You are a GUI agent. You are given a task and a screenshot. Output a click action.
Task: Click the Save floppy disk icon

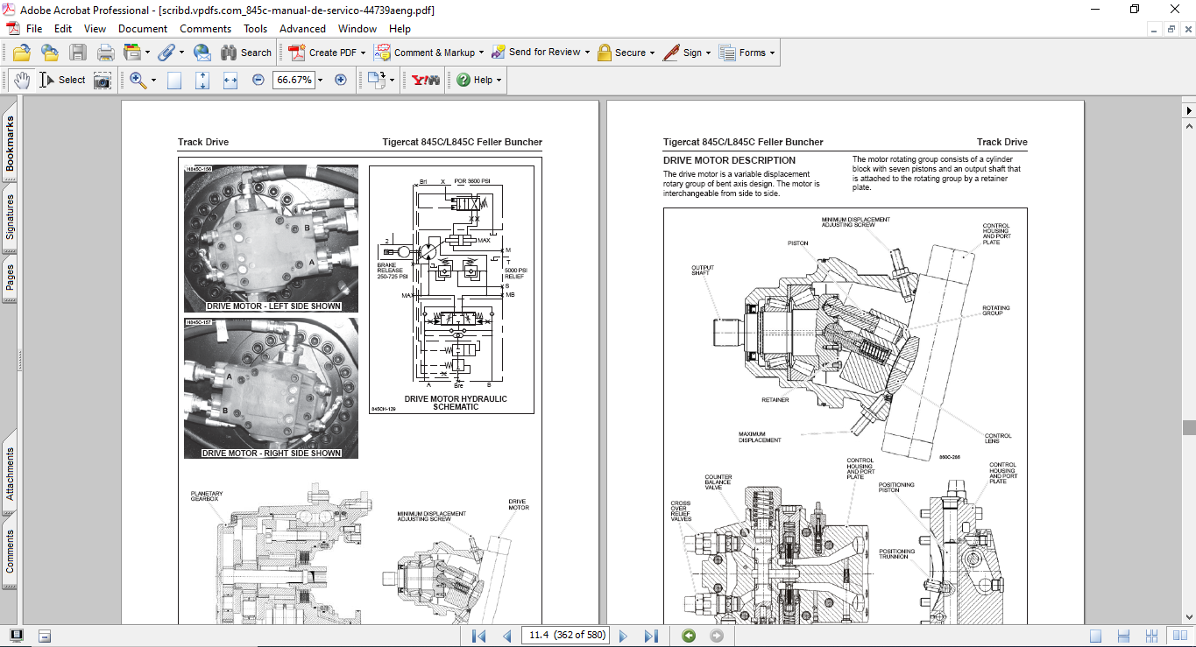point(78,53)
